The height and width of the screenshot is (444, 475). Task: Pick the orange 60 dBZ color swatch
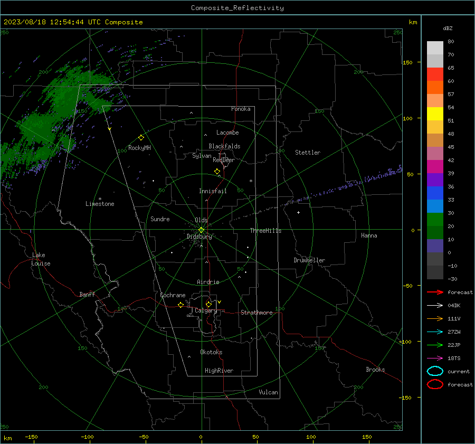(x=435, y=88)
